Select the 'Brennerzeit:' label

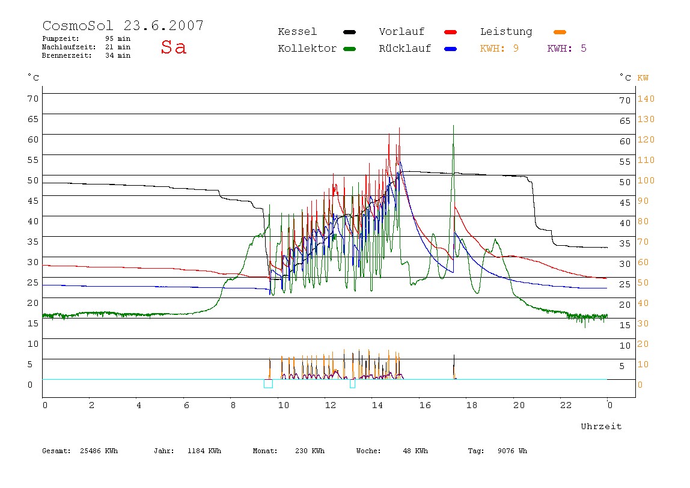click(67, 55)
